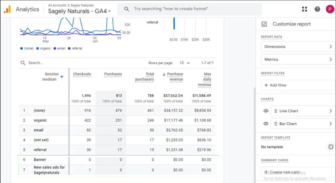Click the email legend color dot
The height and width of the screenshot is (183, 336).
click(55, 49)
